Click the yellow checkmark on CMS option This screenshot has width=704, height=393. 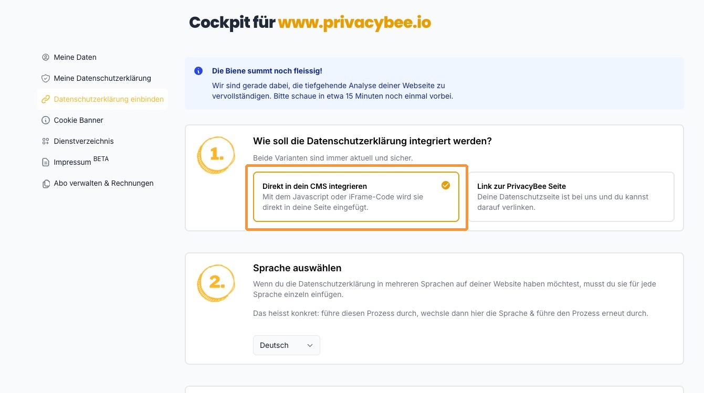point(446,185)
